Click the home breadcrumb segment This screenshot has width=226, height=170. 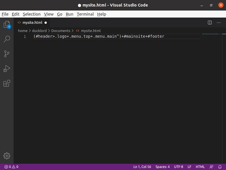[23, 31]
